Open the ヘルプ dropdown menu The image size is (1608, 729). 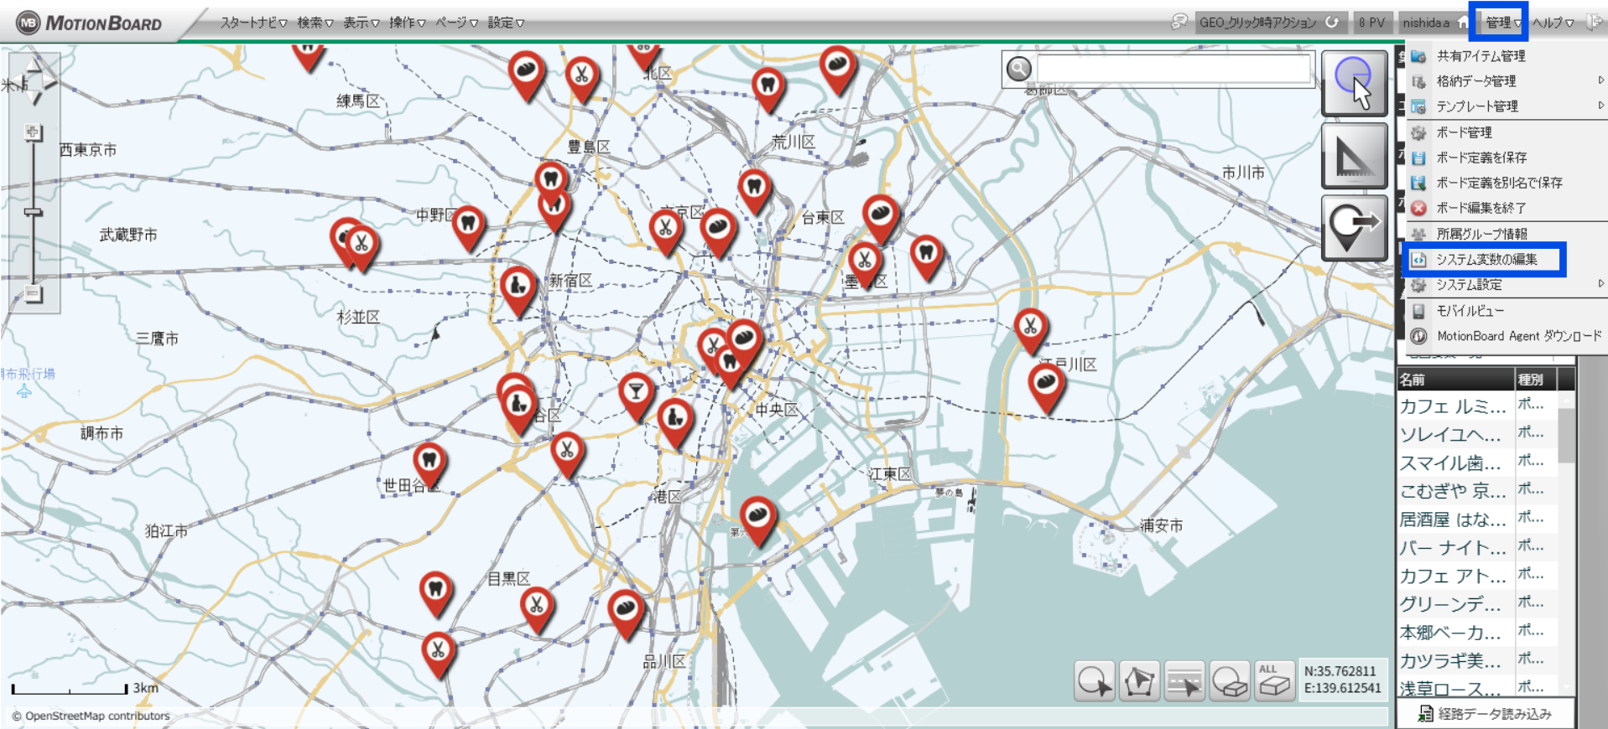pos(1553,23)
